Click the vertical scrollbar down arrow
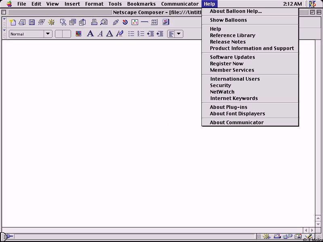The height and width of the screenshot is (242, 323). (318, 224)
